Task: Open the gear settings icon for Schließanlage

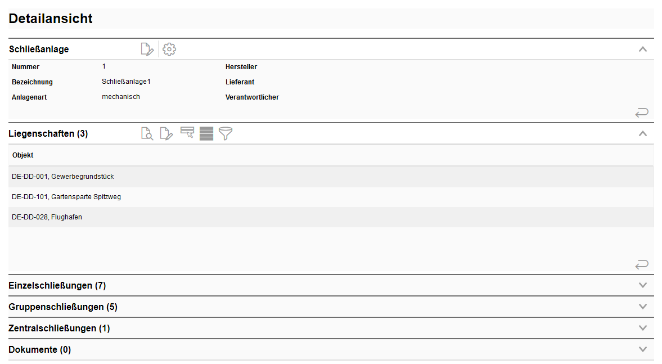Action: pos(169,50)
